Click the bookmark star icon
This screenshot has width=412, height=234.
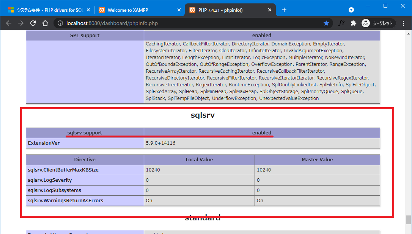[326, 23]
